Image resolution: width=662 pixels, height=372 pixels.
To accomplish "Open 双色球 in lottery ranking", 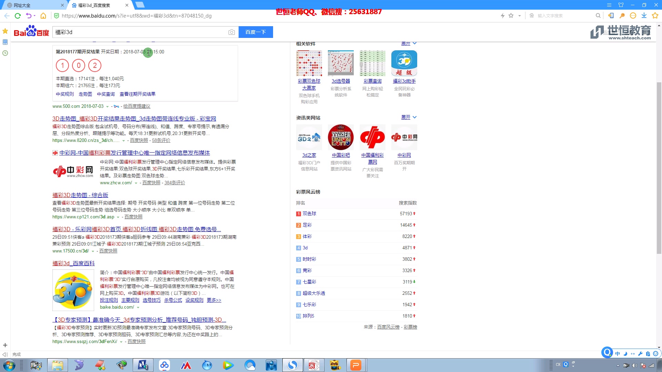I will (x=309, y=214).
